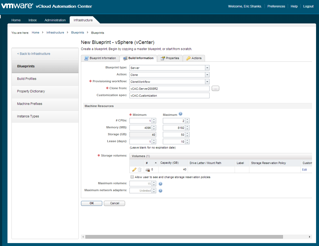Viewport: 319px width, 246px height.
Task: Open the Administration top menu tab
Action: click(55, 20)
